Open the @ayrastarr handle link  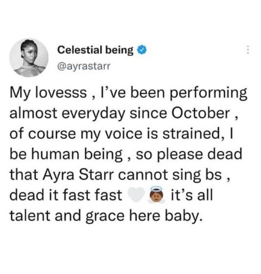pos(84,66)
